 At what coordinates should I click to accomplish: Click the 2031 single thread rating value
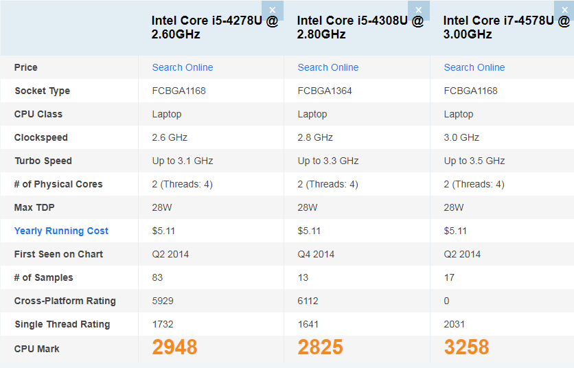pos(455,324)
